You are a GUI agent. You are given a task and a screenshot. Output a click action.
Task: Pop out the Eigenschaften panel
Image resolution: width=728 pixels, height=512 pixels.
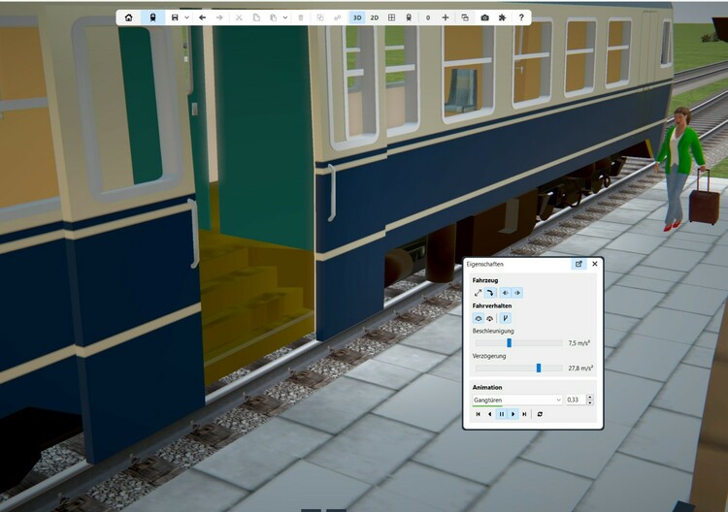click(579, 264)
